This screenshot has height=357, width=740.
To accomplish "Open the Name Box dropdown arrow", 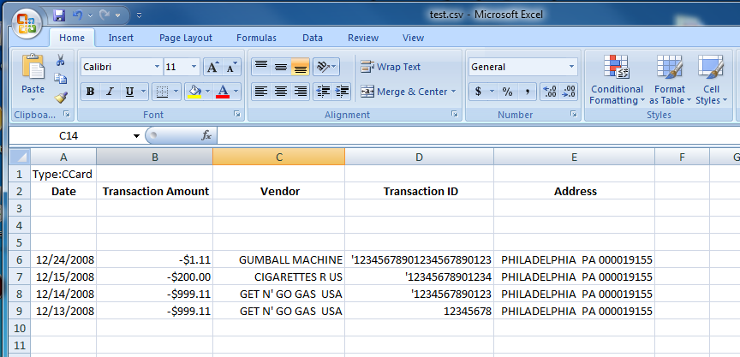I will tap(136, 136).
